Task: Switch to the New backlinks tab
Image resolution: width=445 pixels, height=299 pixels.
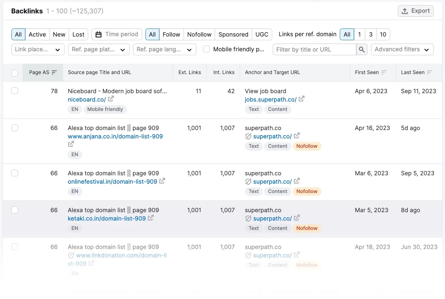Action: pos(59,34)
